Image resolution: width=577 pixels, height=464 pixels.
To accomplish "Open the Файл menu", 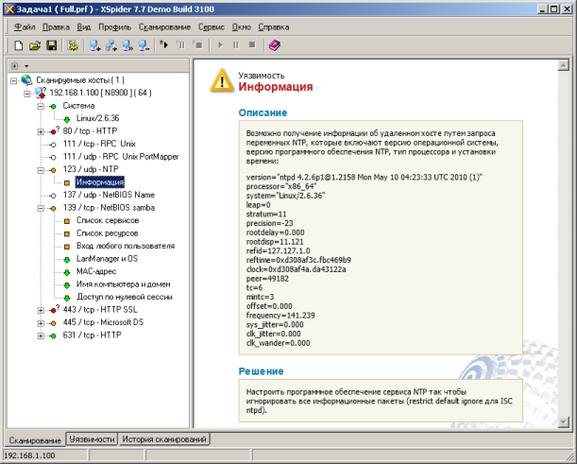I will (25, 26).
